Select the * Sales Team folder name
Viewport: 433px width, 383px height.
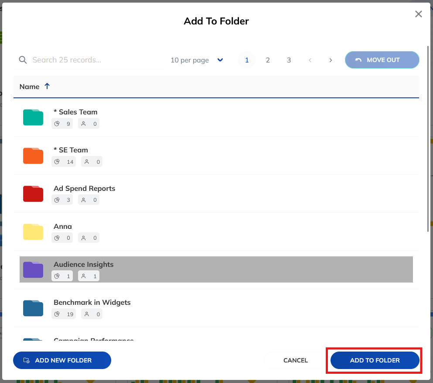75,112
